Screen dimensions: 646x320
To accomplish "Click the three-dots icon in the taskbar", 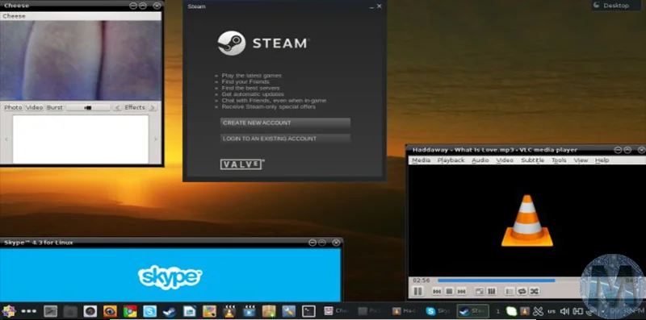I will point(28,311).
